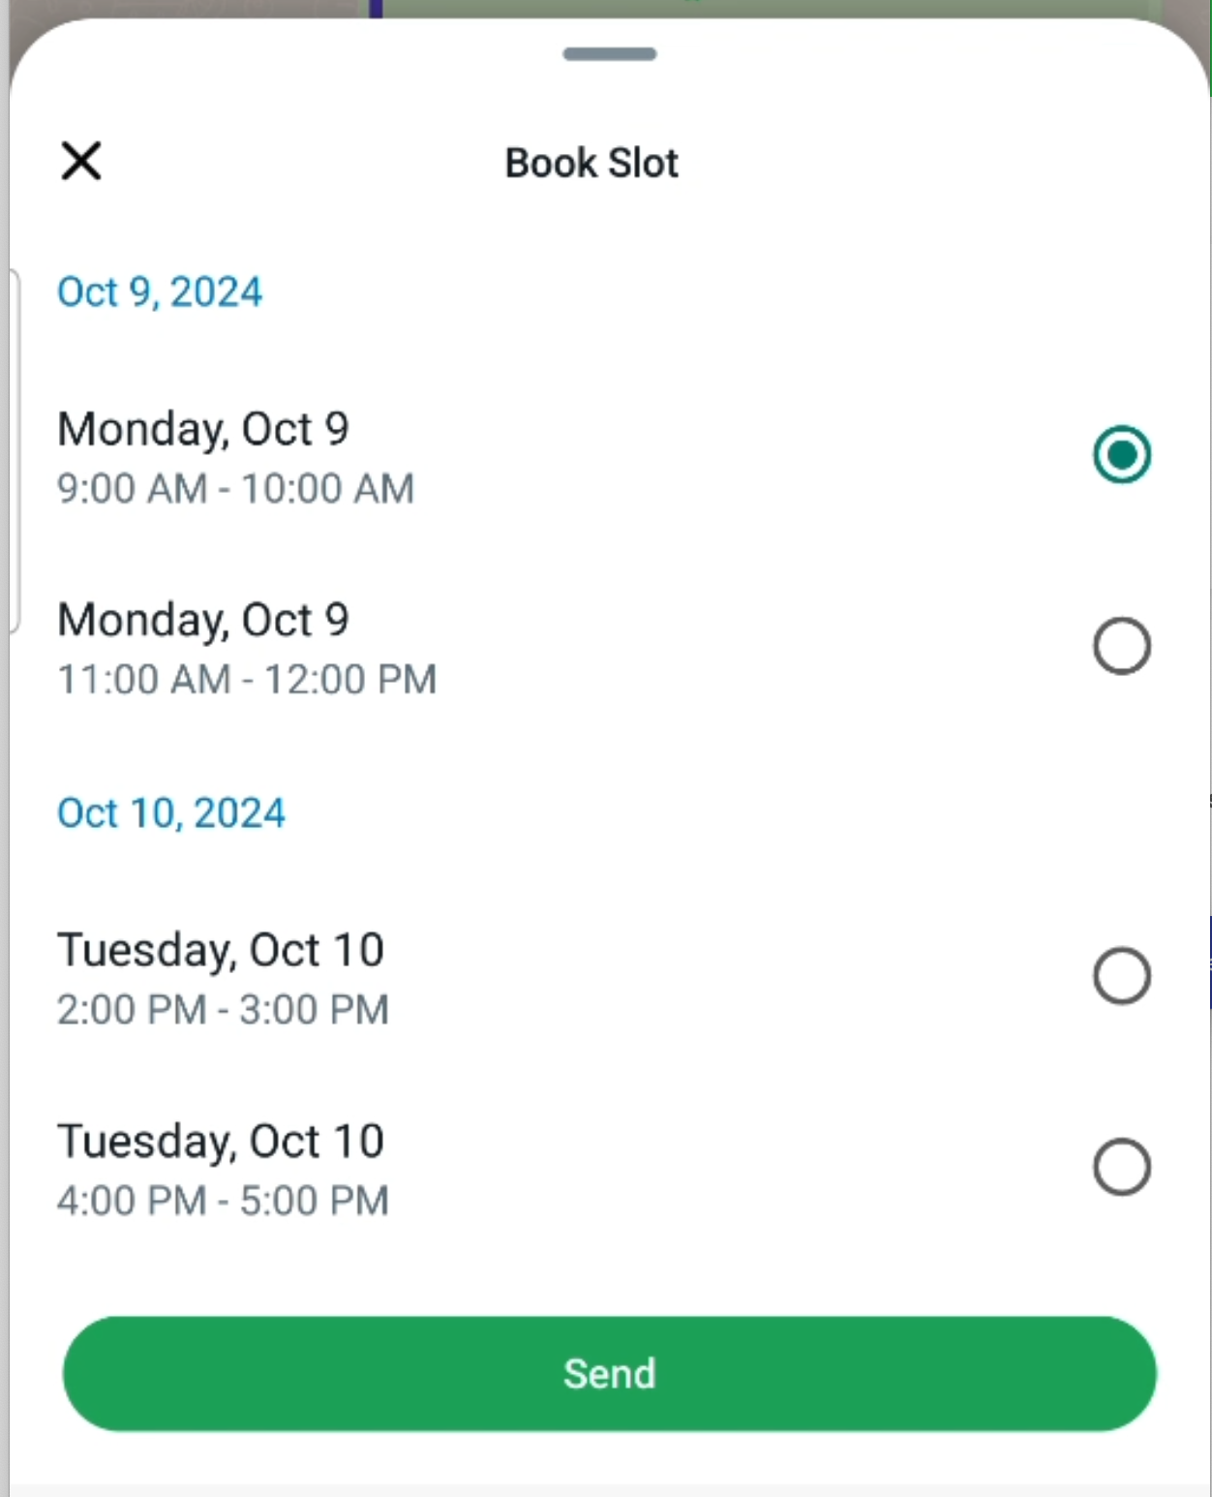This screenshot has height=1497, width=1212.
Task: Click Tuesday, Oct 10 label above 4:00 PM
Action: pyautogui.click(x=221, y=1142)
